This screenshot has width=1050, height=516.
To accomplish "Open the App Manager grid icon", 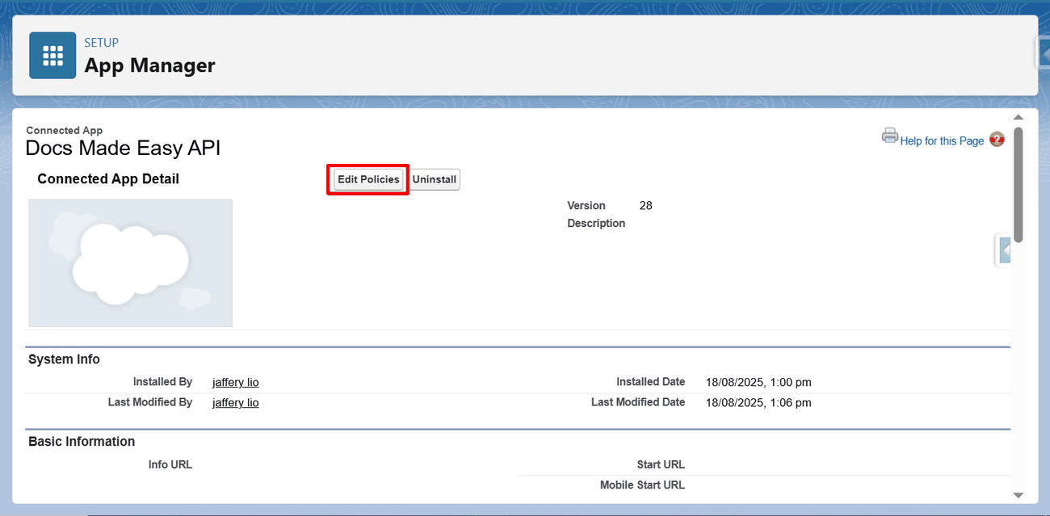I will tap(52, 56).
